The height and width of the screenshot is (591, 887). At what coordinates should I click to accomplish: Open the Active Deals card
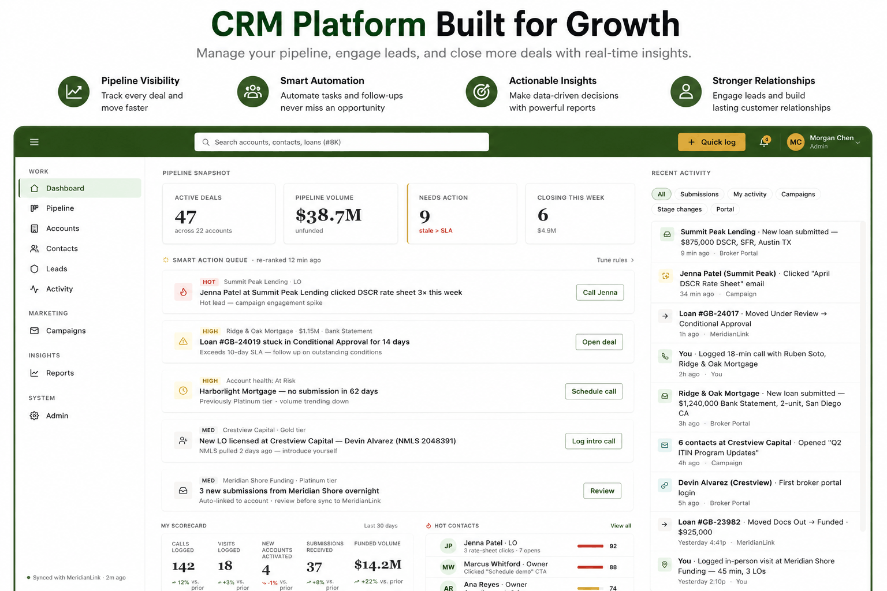click(x=219, y=214)
